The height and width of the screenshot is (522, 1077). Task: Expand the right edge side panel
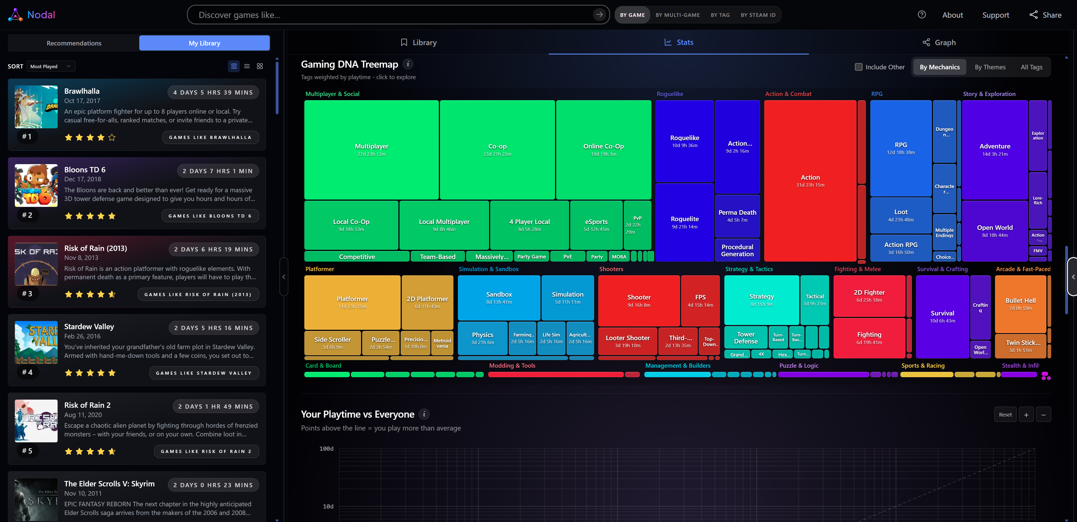[1073, 277]
